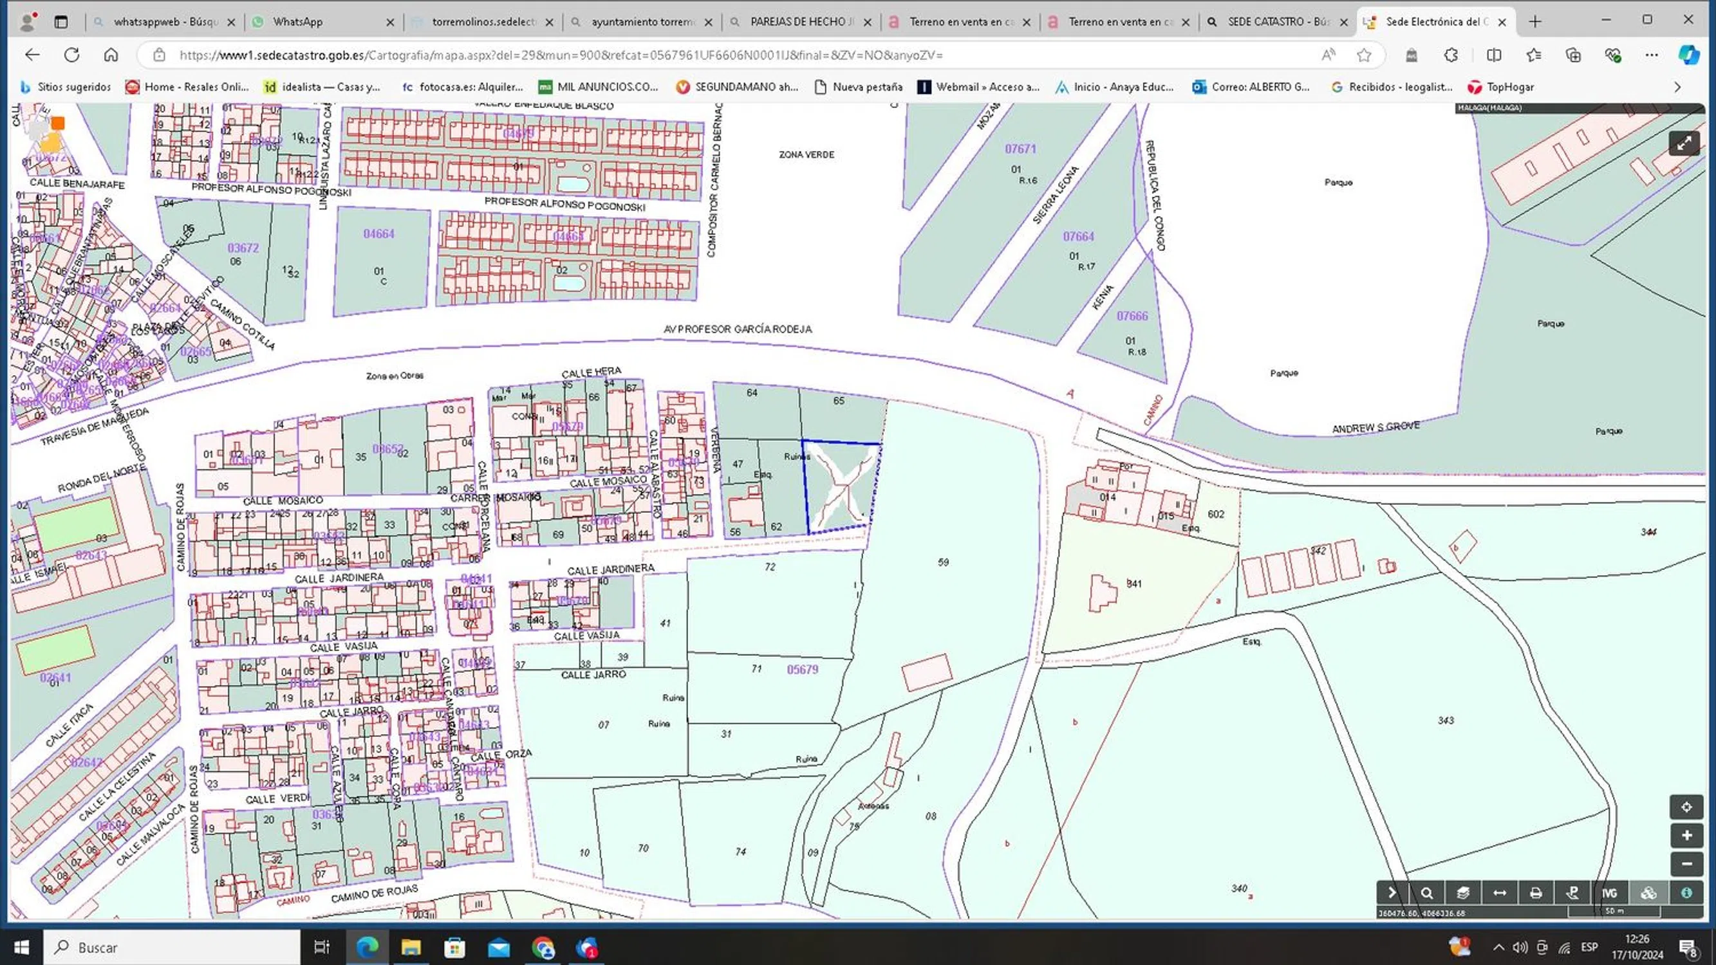Show hidden system tray icons
Image resolution: width=1716 pixels, height=965 pixels.
1498,948
